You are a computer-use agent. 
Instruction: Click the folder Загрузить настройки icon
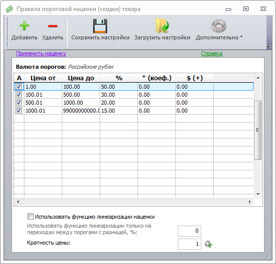(x=162, y=26)
